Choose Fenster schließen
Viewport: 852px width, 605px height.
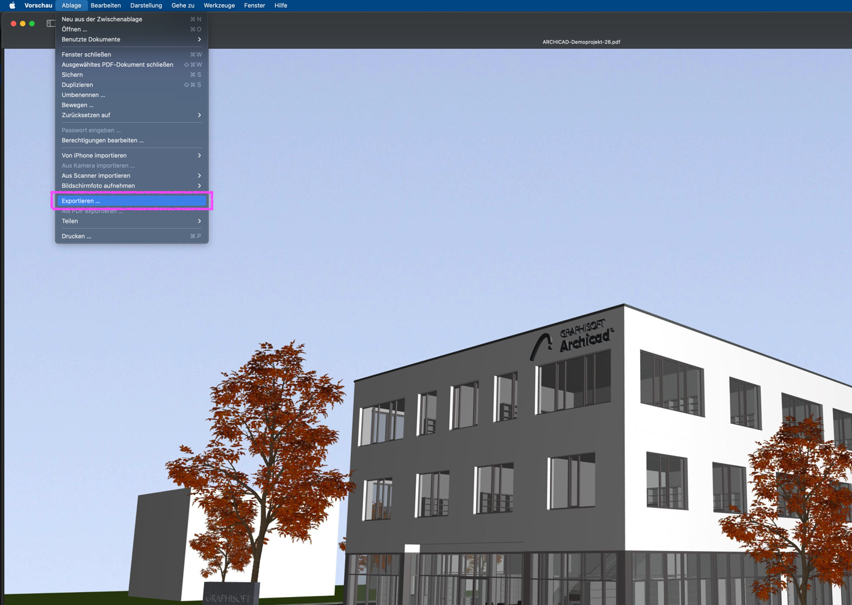(131, 55)
